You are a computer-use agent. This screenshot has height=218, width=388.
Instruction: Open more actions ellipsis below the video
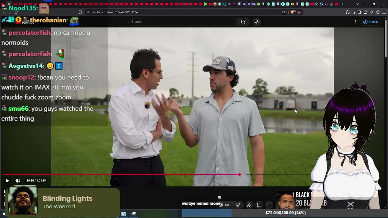point(269,205)
